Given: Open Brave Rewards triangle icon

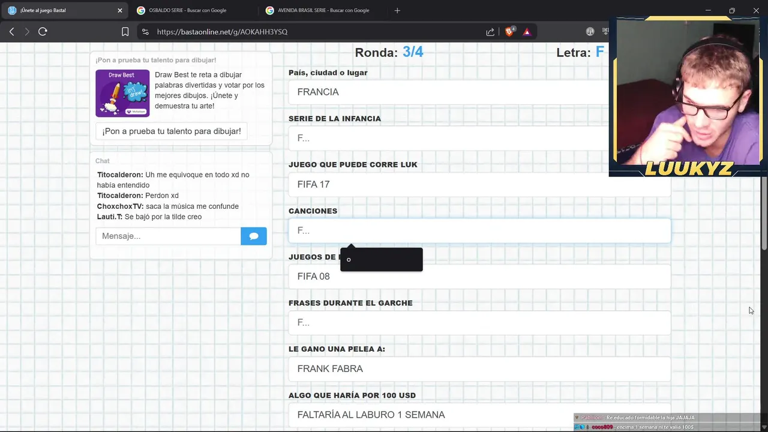Looking at the screenshot, I should pos(527,32).
